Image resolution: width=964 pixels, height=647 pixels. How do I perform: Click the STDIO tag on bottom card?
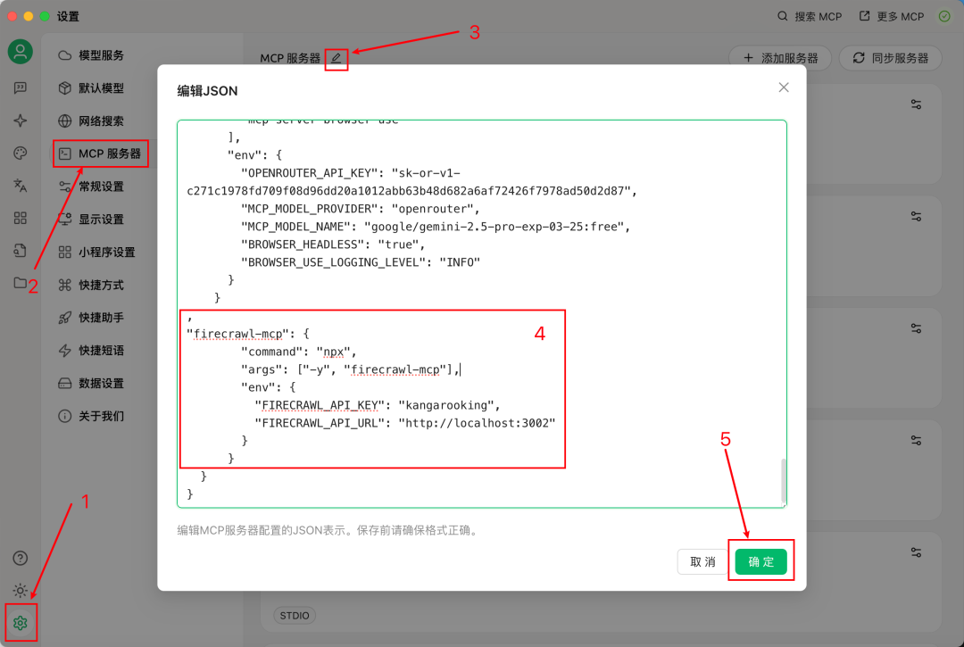click(x=295, y=615)
